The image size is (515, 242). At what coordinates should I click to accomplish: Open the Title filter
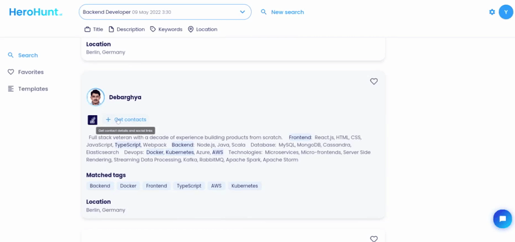[x=94, y=29]
